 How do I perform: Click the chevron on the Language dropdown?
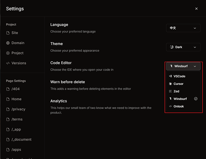pos(195,28)
